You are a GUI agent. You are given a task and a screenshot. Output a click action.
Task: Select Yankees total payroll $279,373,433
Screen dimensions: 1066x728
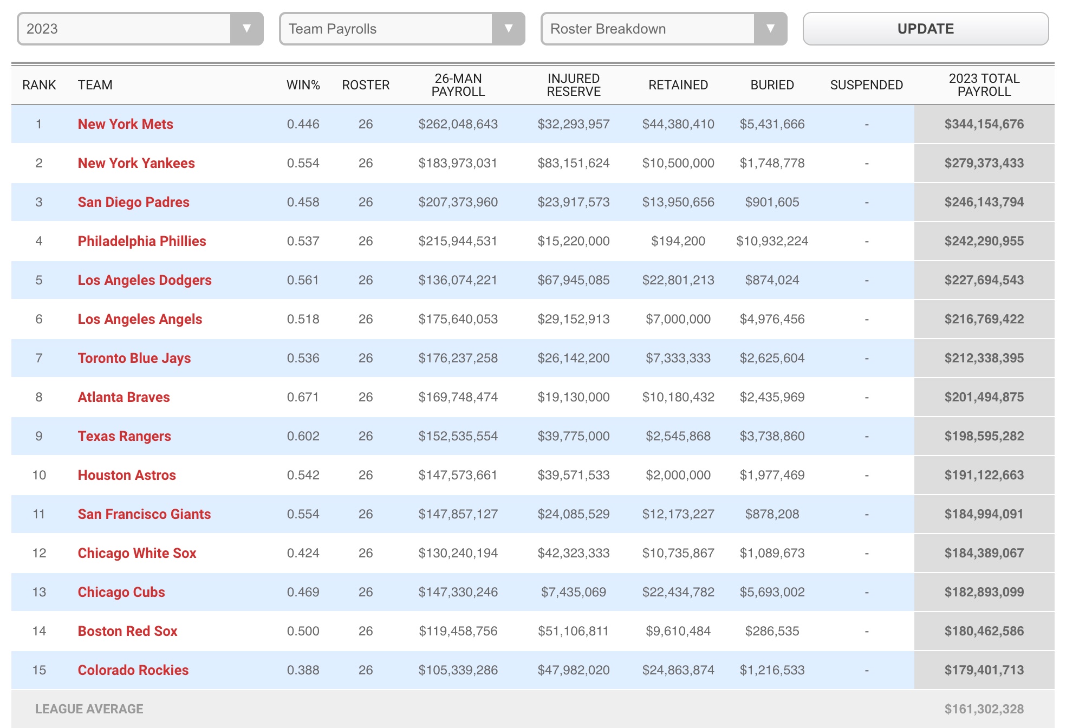[984, 163]
